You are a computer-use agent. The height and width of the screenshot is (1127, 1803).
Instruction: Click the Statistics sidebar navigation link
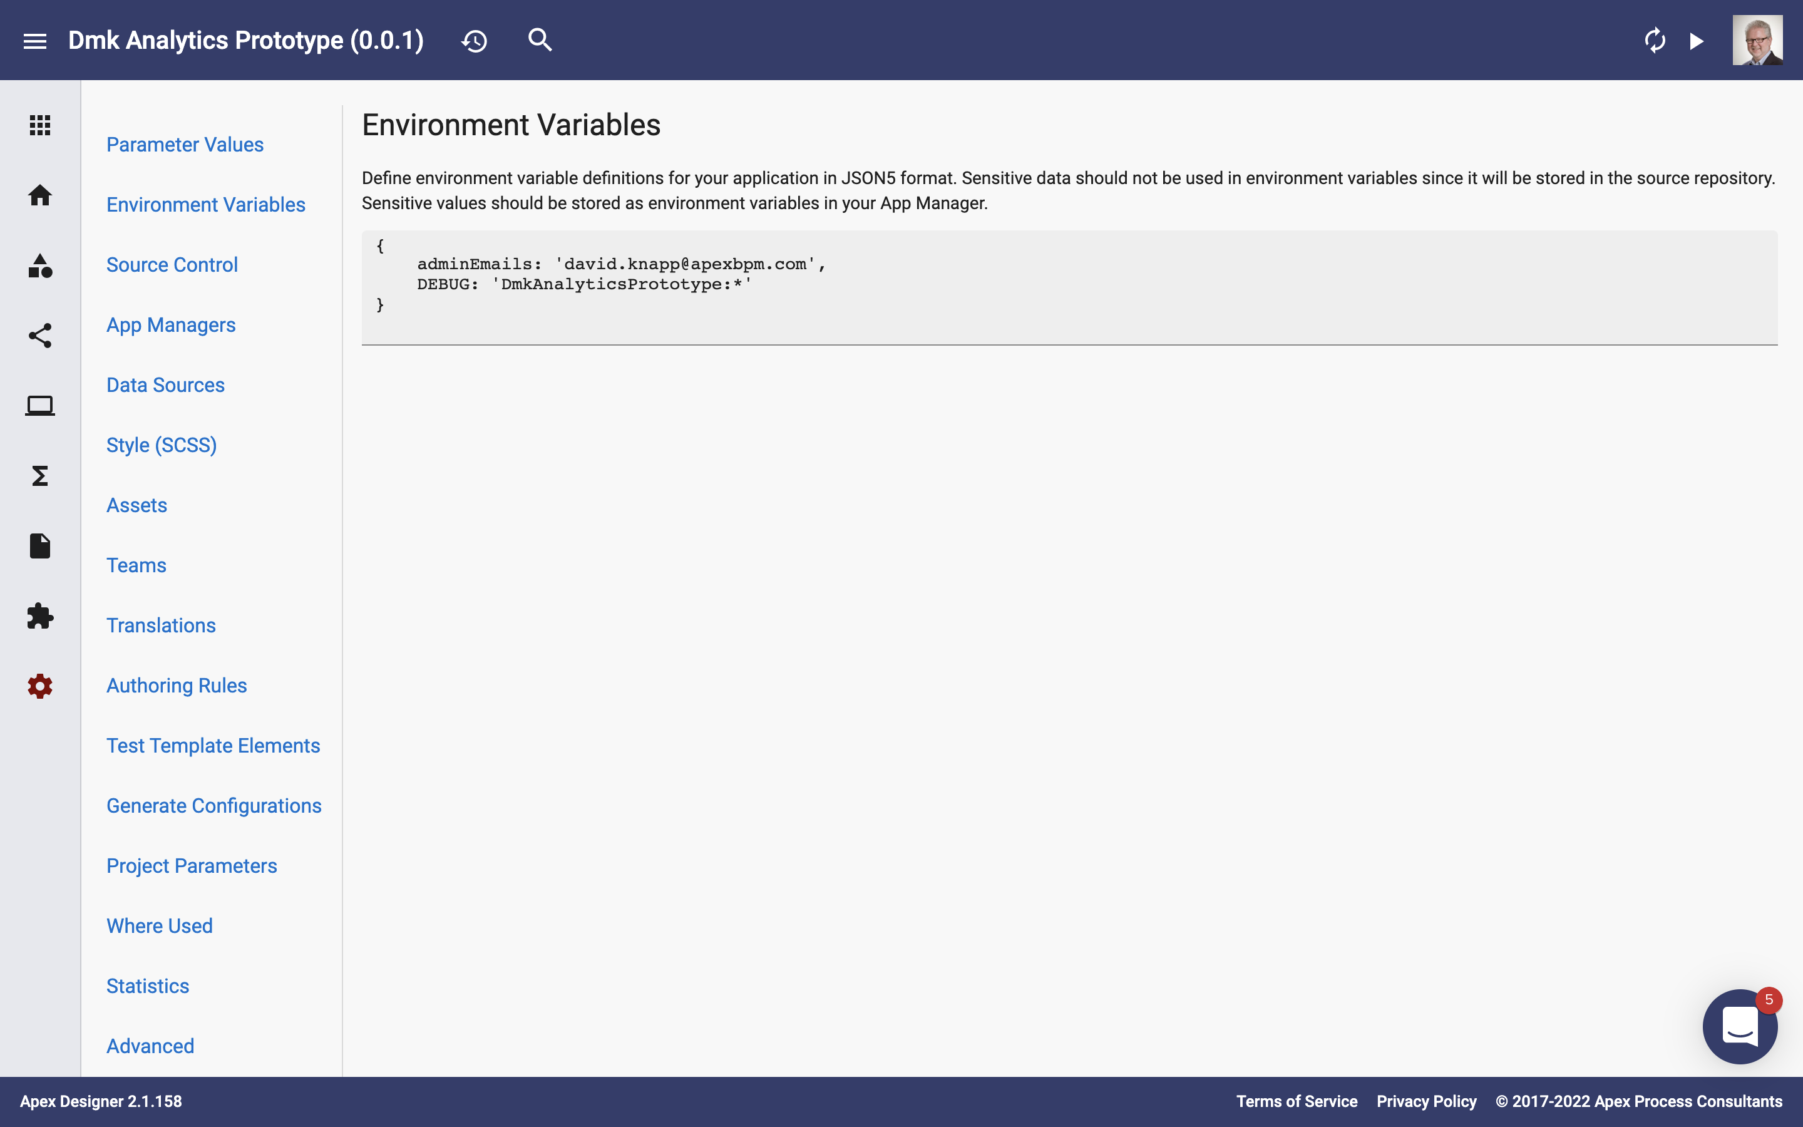(148, 985)
